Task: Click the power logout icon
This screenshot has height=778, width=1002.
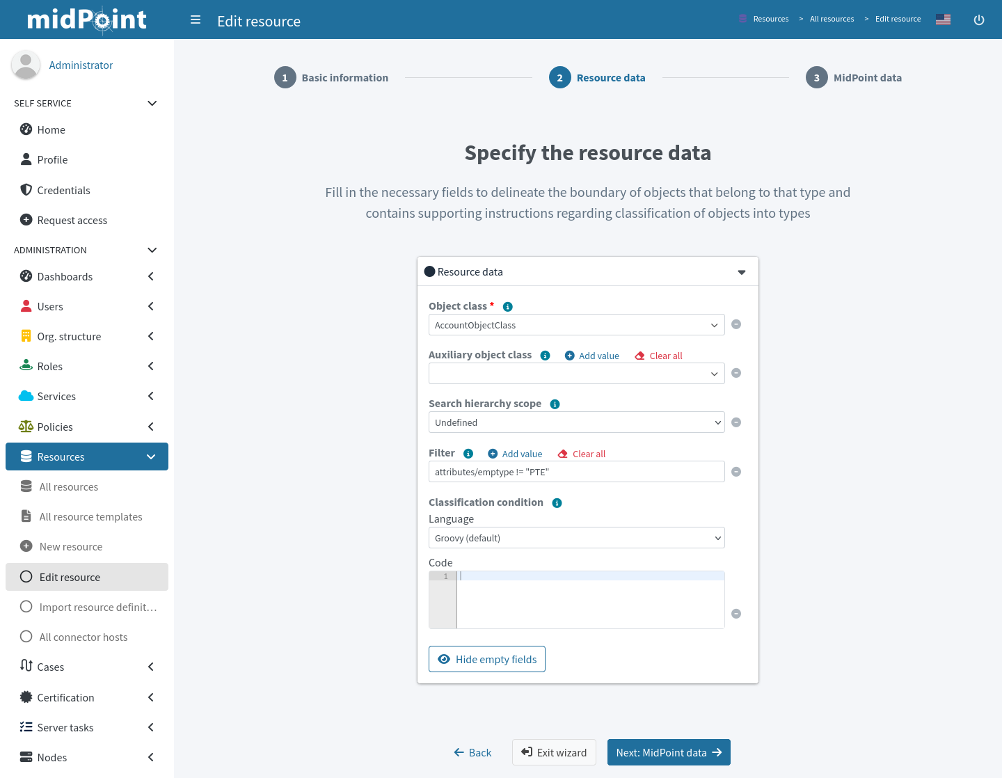Action: [978, 20]
